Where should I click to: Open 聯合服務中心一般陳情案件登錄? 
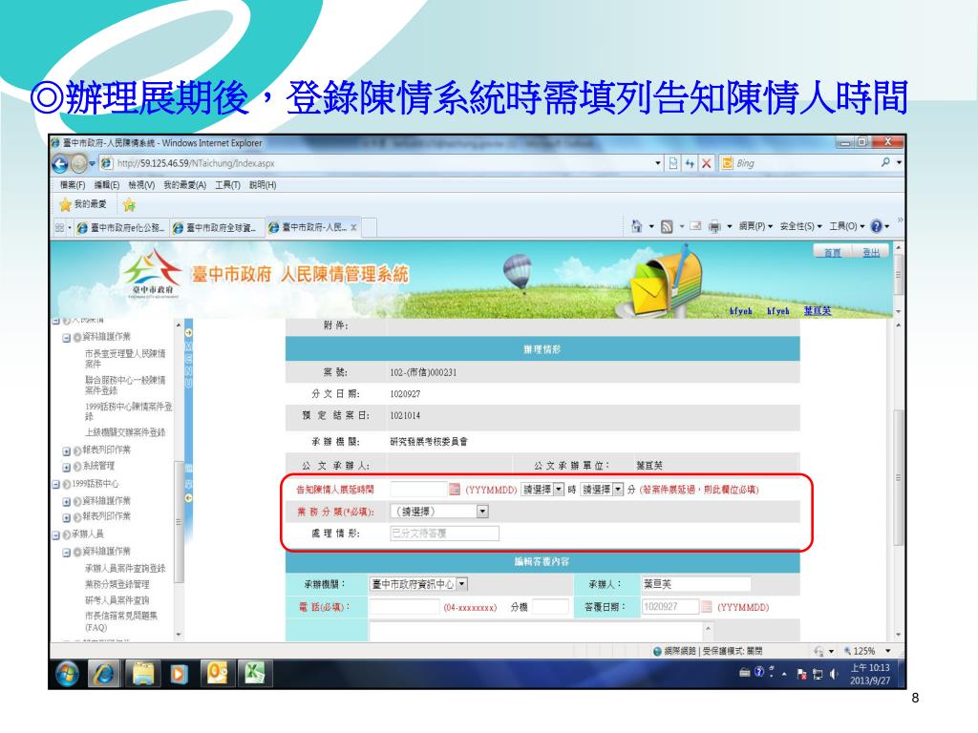coord(125,385)
